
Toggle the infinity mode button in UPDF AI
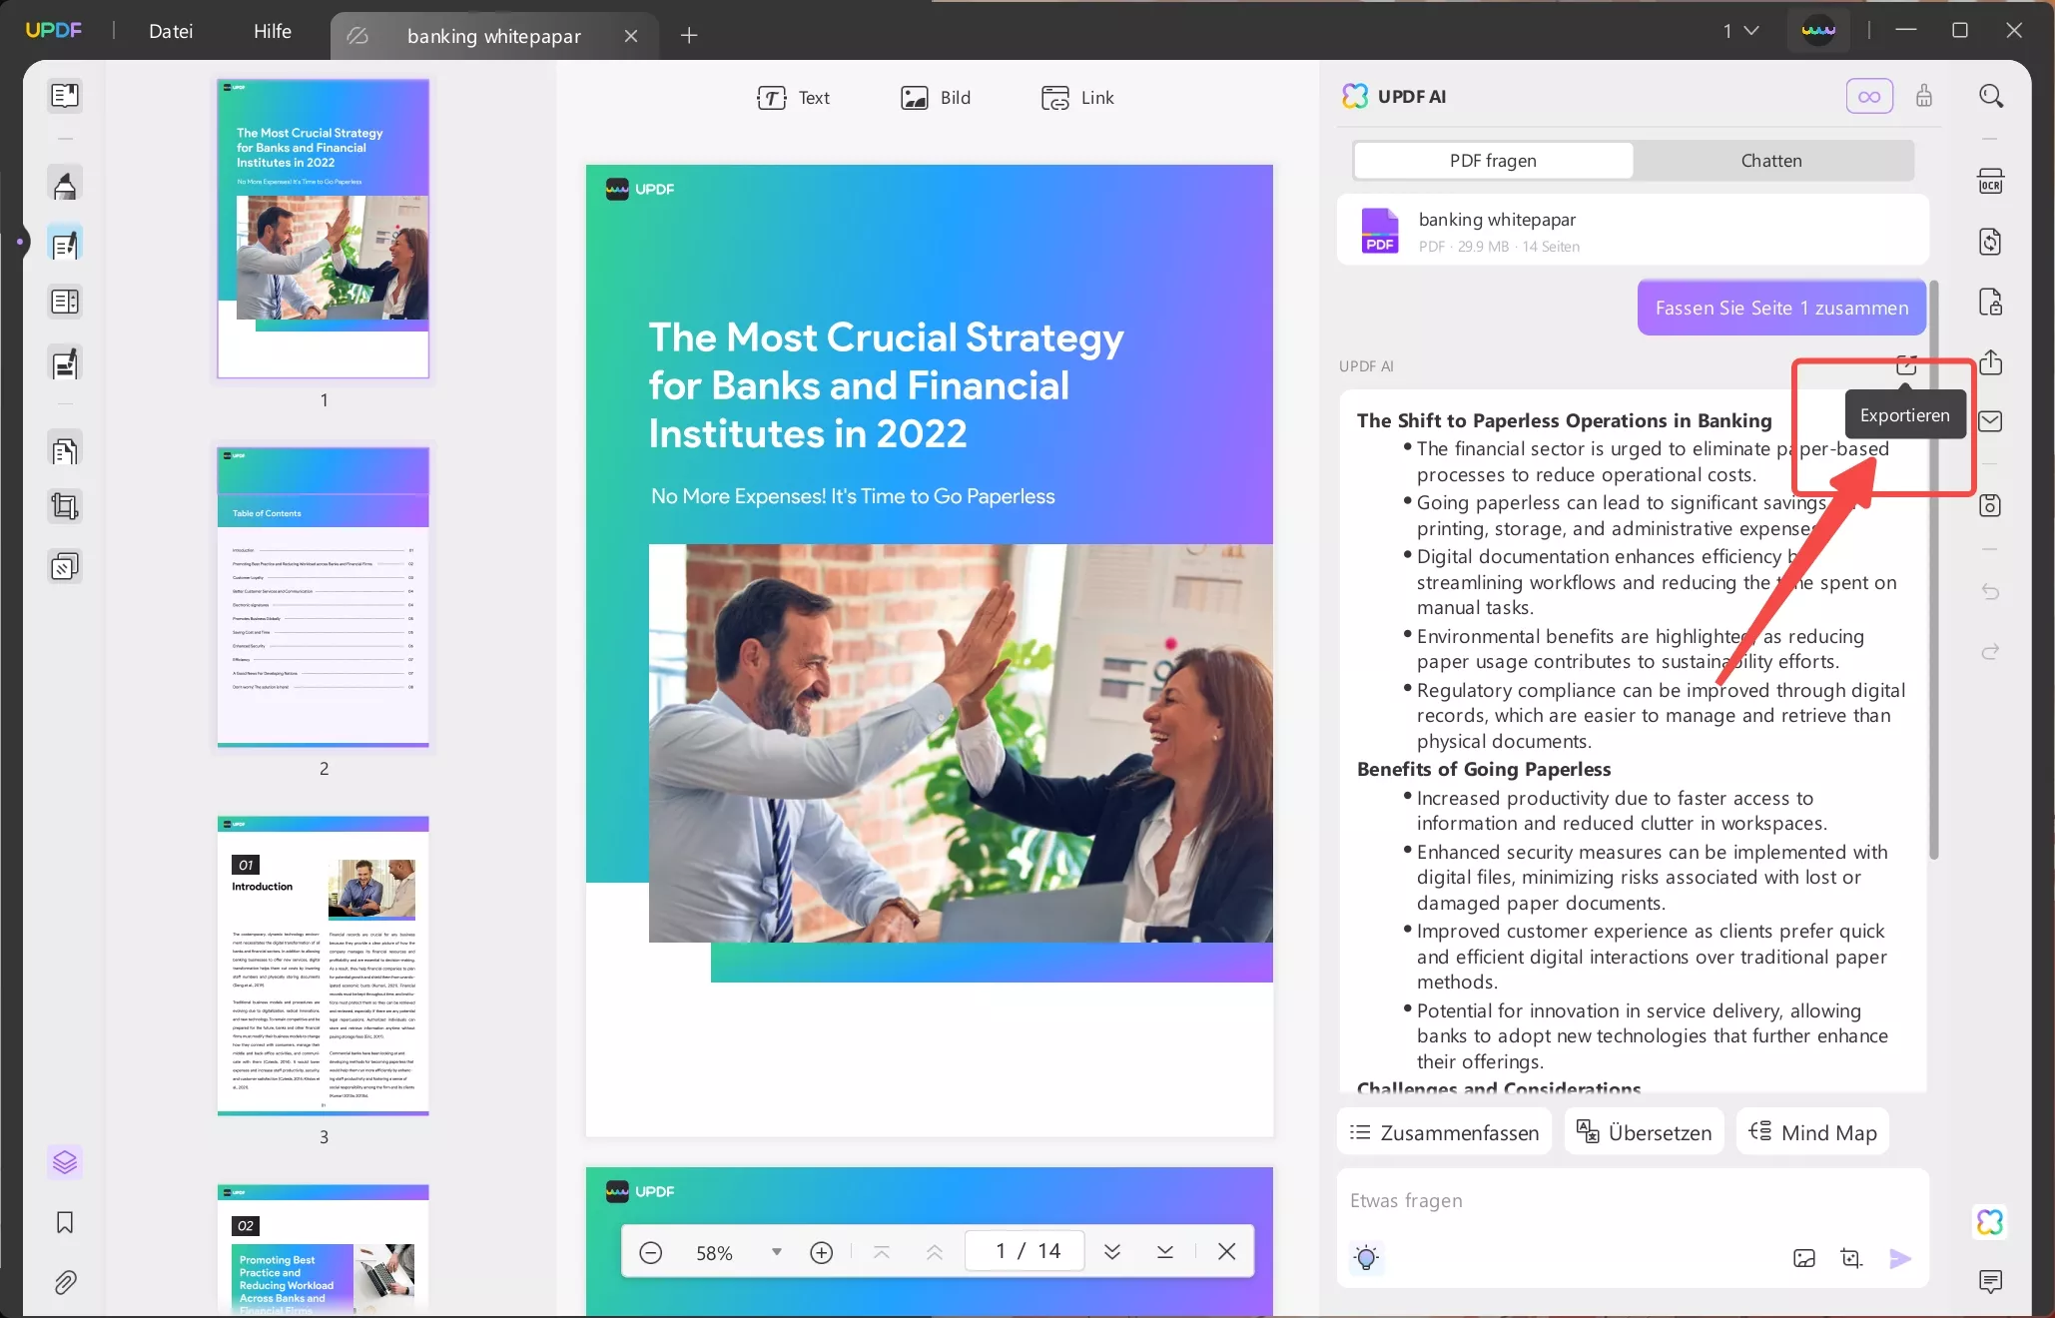tap(1869, 97)
